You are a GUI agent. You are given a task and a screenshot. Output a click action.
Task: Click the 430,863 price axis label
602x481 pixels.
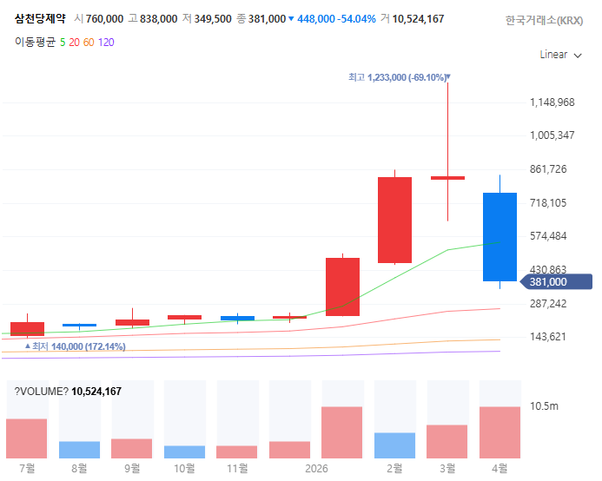[x=548, y=269]
